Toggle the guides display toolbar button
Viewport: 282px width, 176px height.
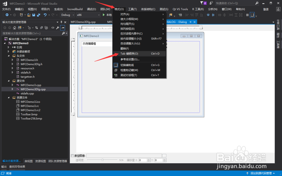tap(252, 15)
